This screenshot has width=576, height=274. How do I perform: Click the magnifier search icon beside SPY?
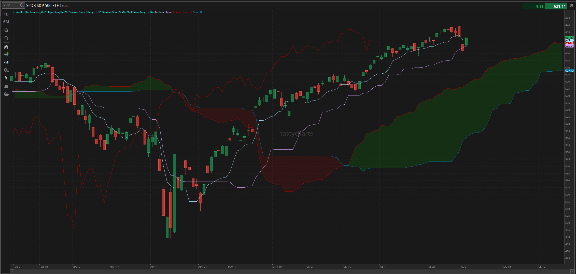point(22,5)
